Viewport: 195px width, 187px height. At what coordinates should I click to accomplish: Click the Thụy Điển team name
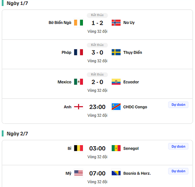(133, 52)
